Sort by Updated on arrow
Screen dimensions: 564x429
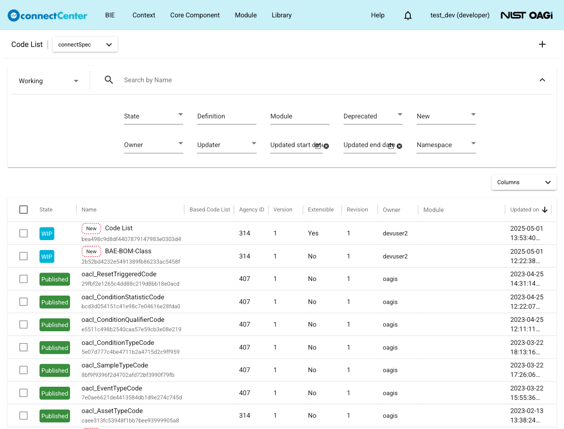coord(545,210)
